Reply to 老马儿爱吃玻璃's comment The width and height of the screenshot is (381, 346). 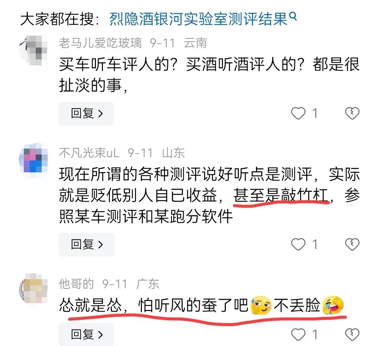click(86, 113)
